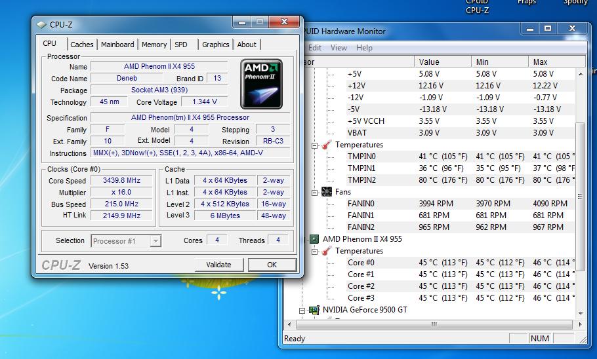The width and height of the screenshot is (597, 359).
Task: Click the vertical scrollbar thumb in Hardware Monitor
Action: point(580,197)
